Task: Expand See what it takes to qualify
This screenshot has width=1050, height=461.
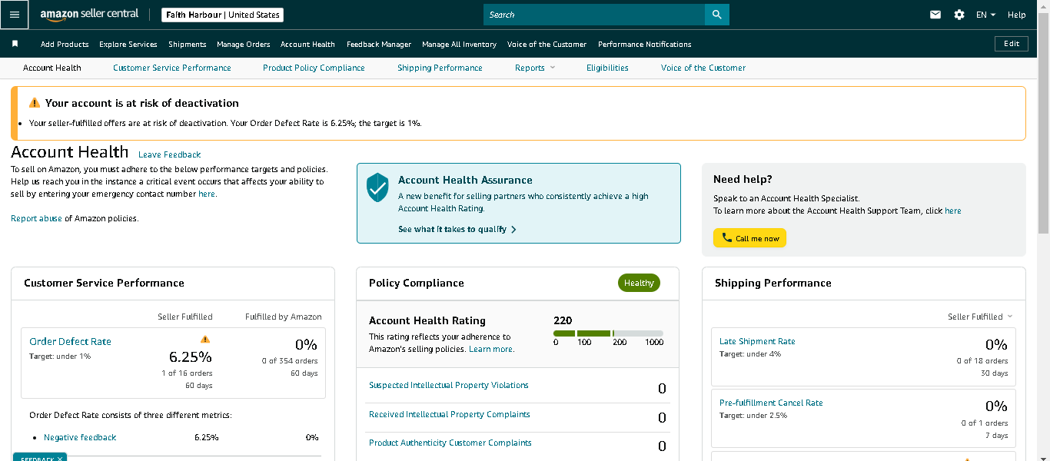Action: coord(457,229)
